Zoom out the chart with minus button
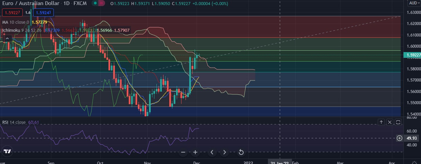421x164 pixels. pos(183,152)
